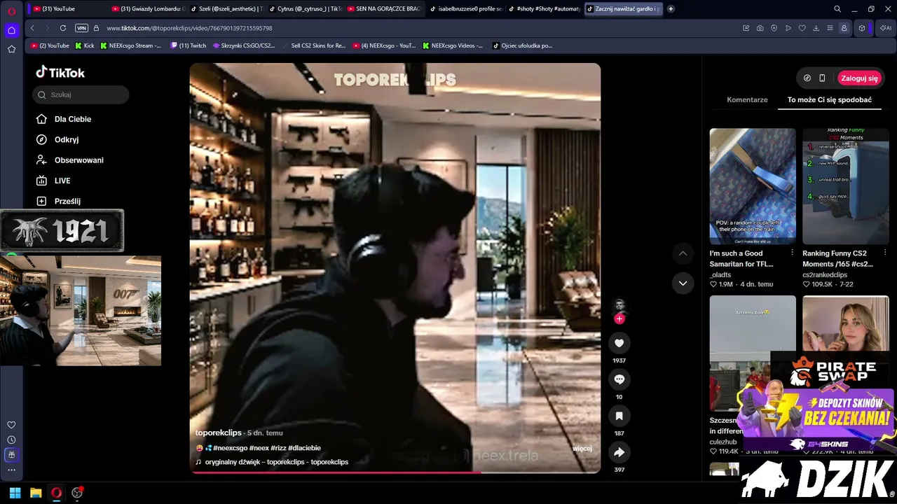Open Opera sidebar history clock
897x504 pixels.
coord(11,440)
